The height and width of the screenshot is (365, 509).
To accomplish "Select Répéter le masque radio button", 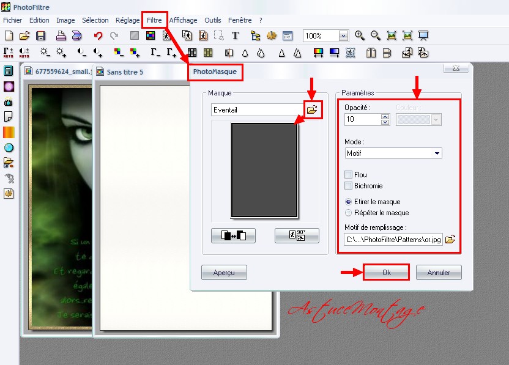I will [348, 213].
